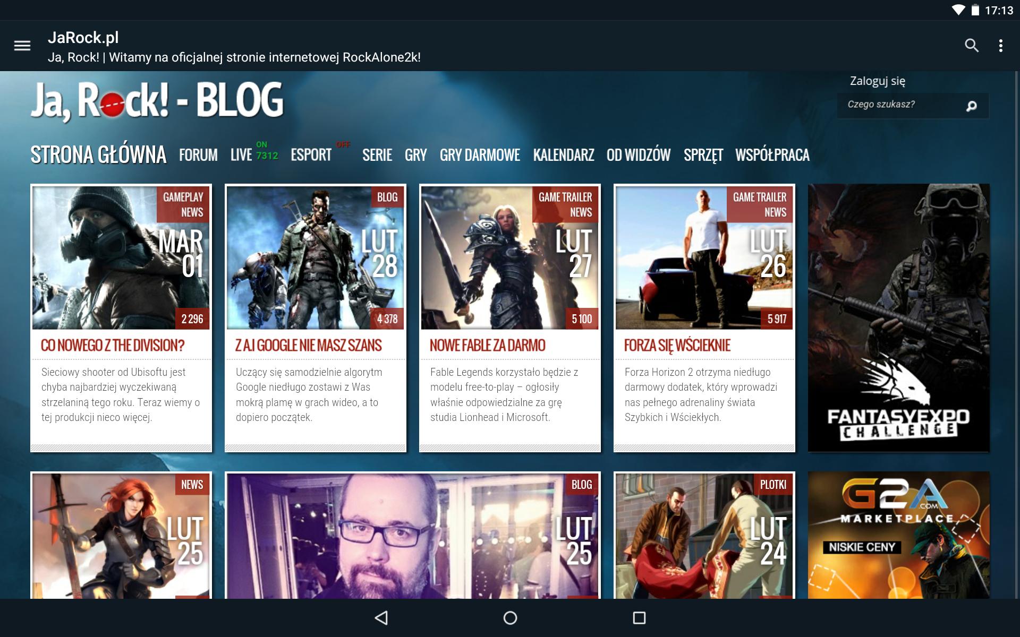Open the FantasyExpo Challenge banner

[x=899, y=318]
